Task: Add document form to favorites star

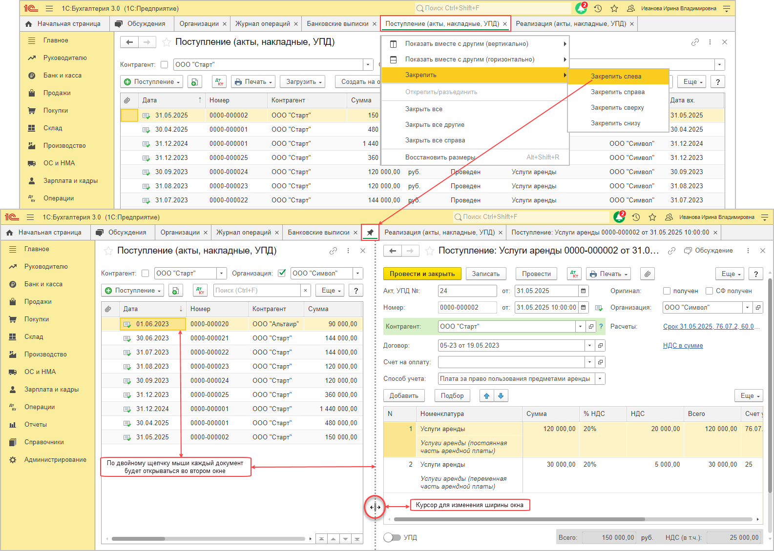Action: click(429, 251)
